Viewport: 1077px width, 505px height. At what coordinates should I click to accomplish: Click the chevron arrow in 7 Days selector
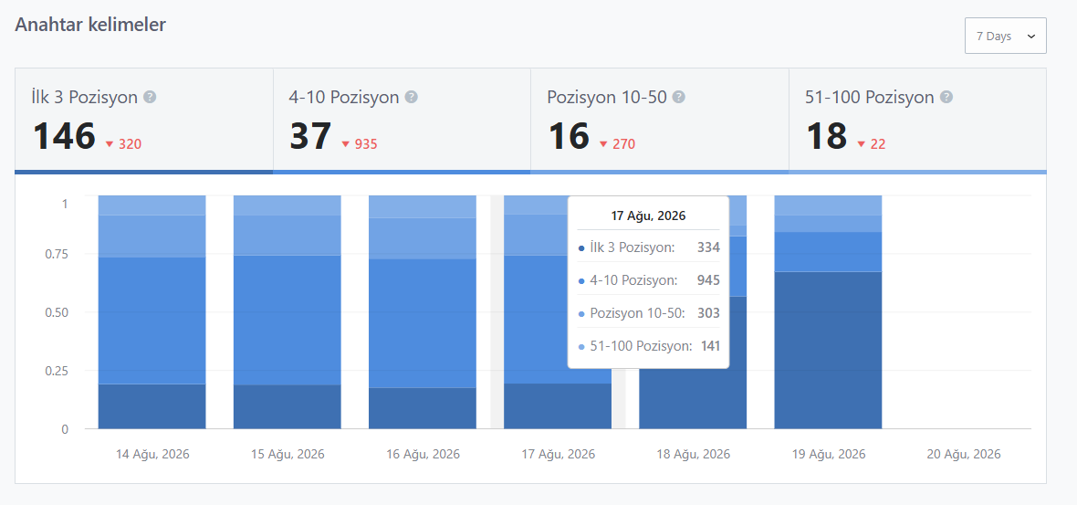(1031, 37)
